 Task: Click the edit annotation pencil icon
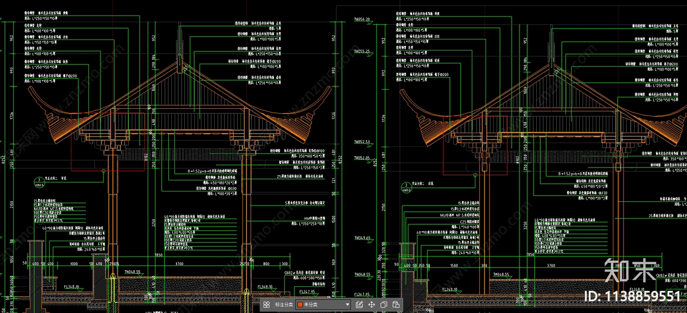[359, 304]
